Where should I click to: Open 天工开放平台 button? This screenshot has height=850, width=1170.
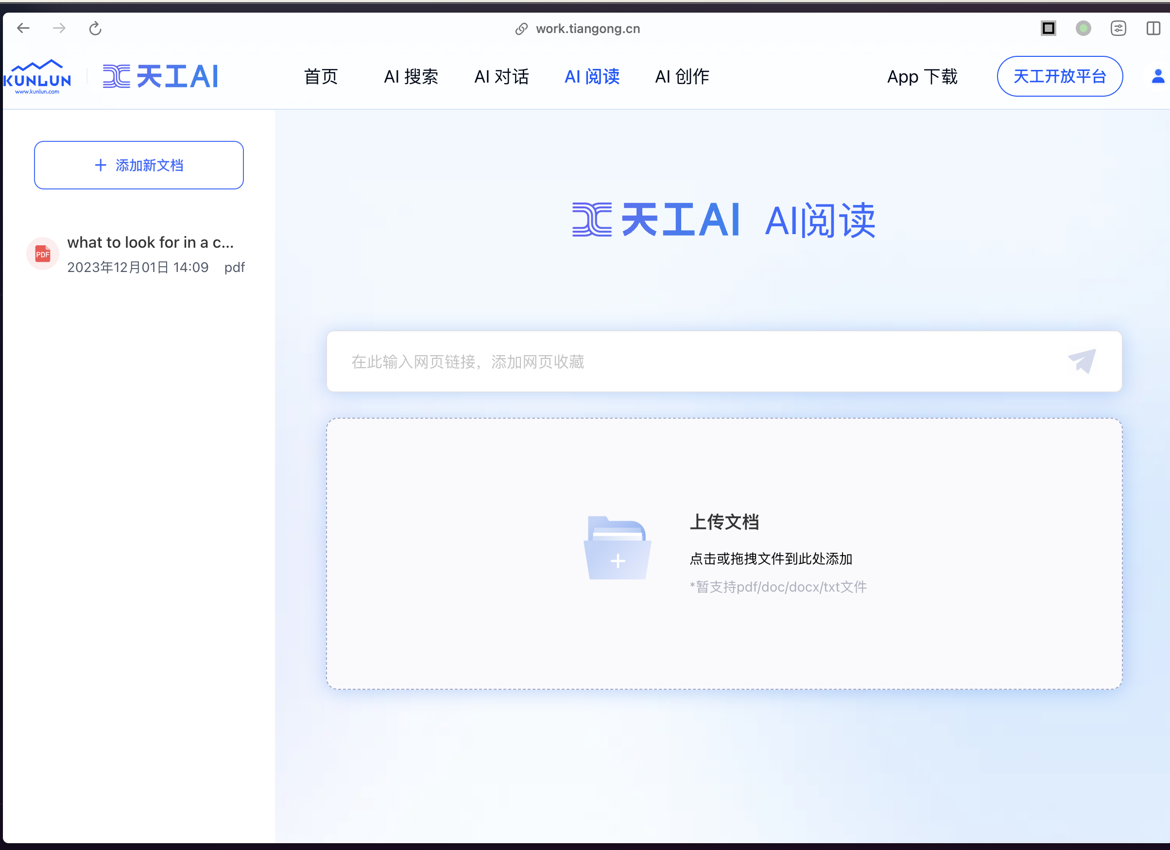click(1060, 76)
